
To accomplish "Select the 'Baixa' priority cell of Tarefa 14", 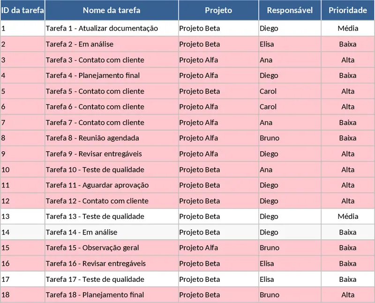I will 348,232.
